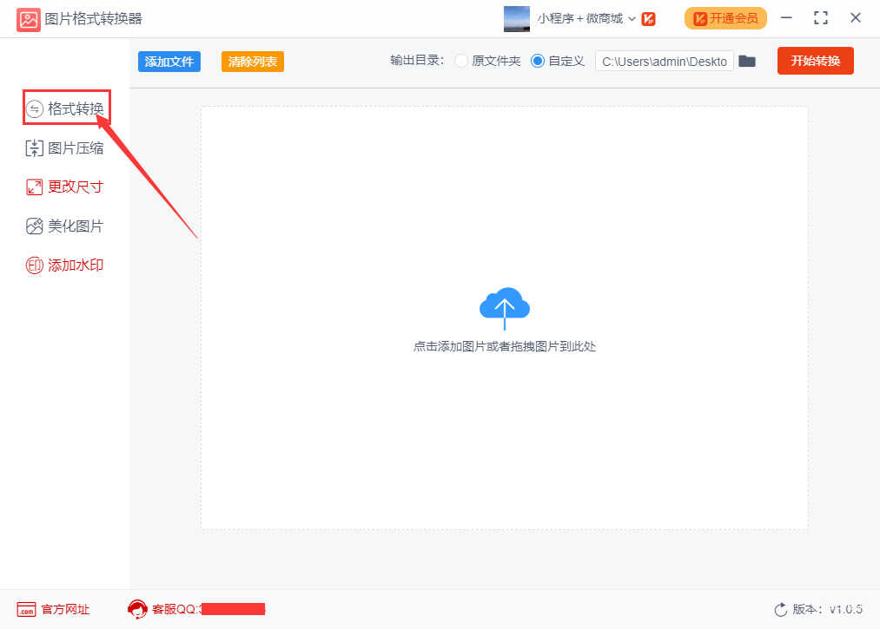The height and width of the screenshot is (629, 880).
Task: Select 自定义 output radio button
Action: tap(538, 62)
